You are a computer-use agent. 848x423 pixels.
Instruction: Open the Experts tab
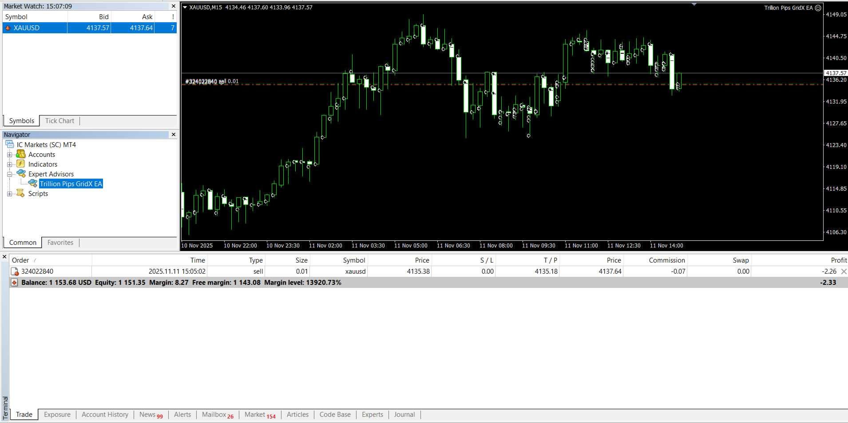(372, 415)
